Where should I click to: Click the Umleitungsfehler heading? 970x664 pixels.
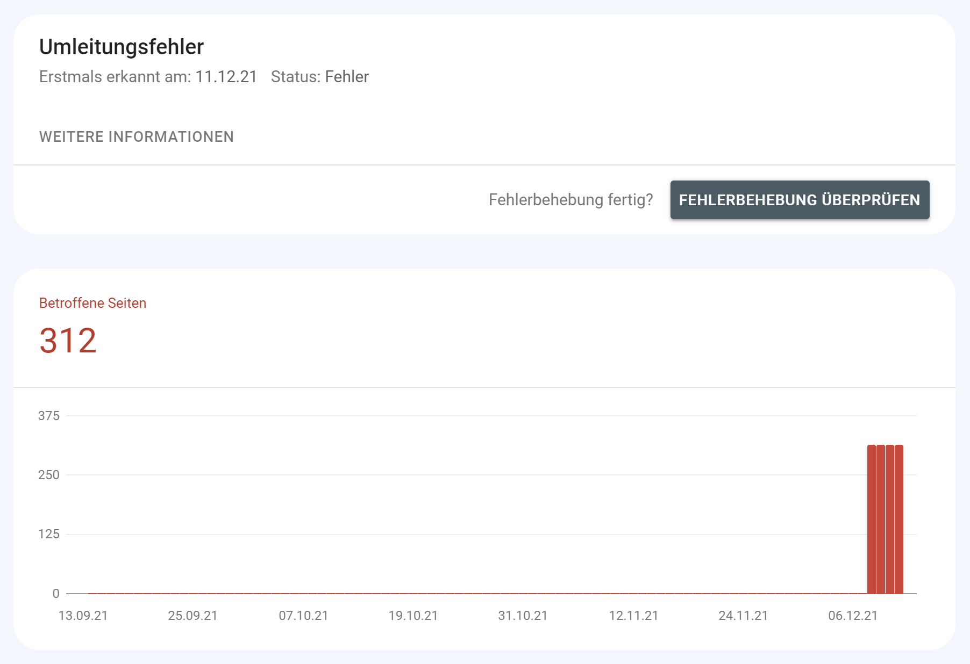(x=121, y=47)
